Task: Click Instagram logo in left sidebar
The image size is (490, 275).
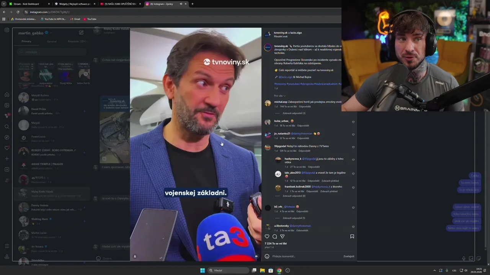Action: [7, 30]
